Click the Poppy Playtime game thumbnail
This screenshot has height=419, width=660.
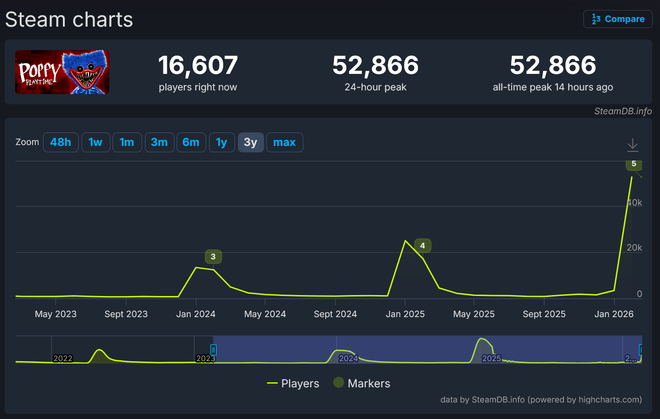(62, 72)
